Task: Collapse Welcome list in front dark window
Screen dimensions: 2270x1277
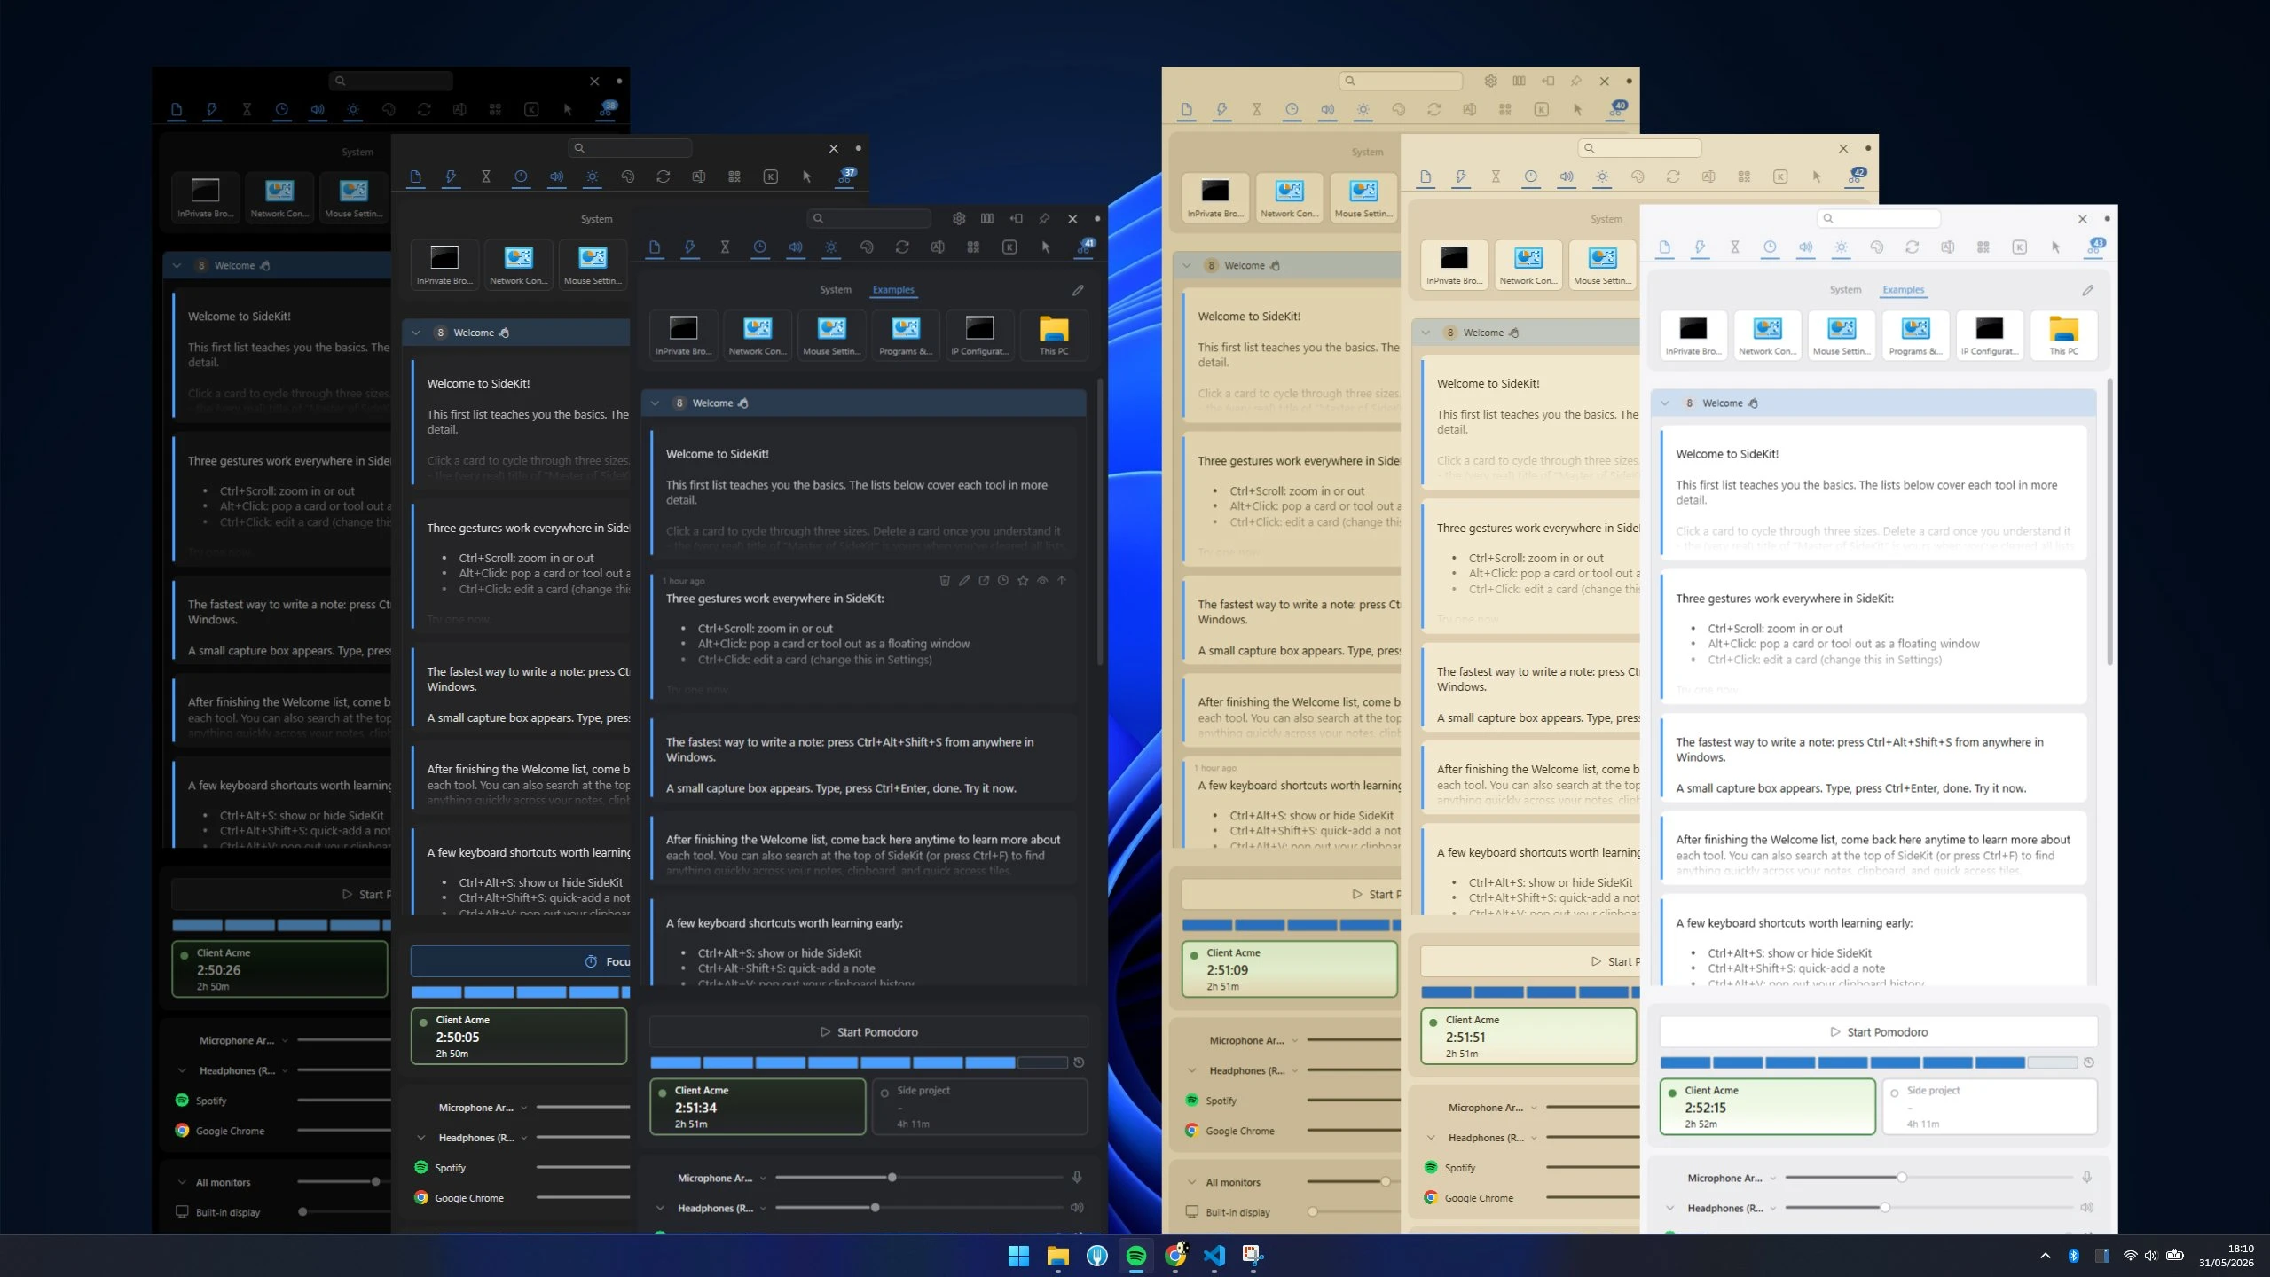Action: (x=656, y=403)
